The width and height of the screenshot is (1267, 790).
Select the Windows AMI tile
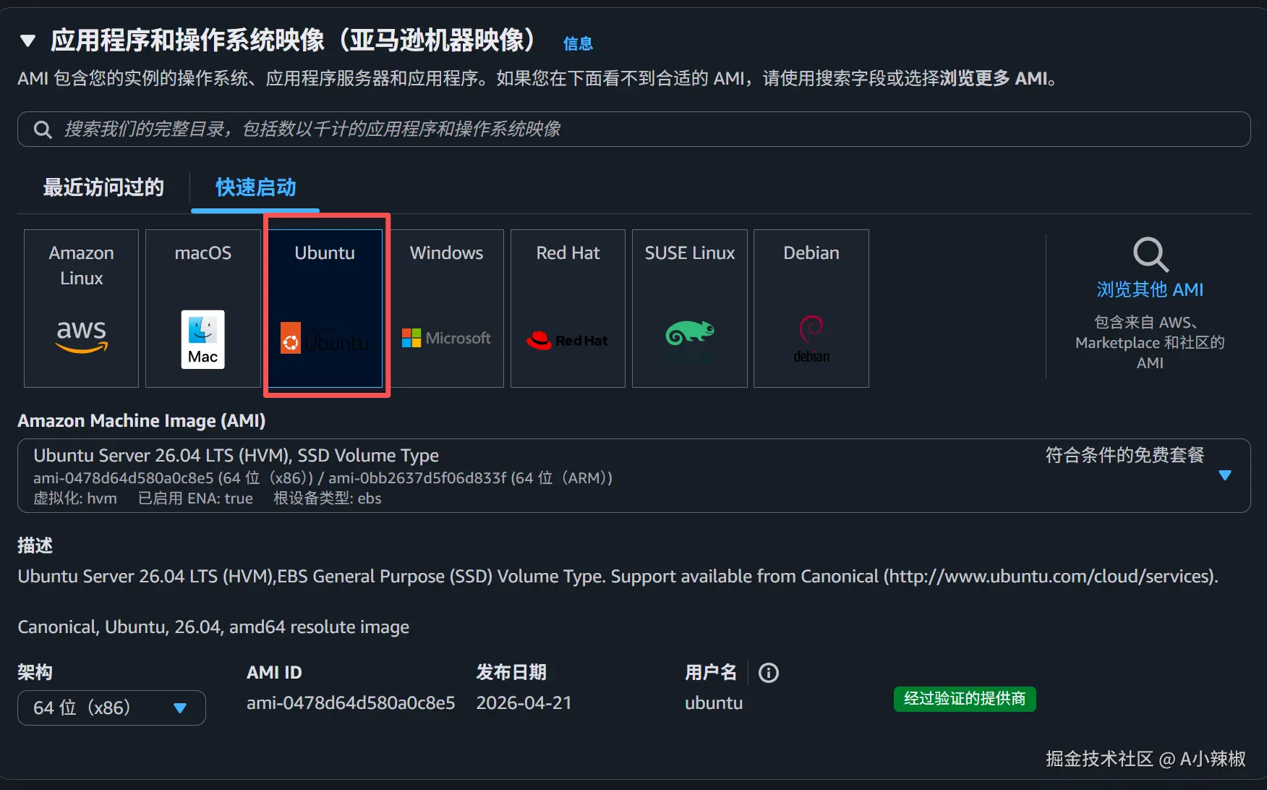pyautogui.click(x=446, y=308)
